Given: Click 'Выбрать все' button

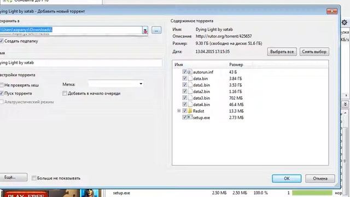Looking at the screenshot, I should pos(282,51).
